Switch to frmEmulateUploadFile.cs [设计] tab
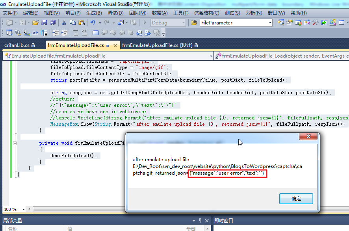The width and height of the screenshot is (349, 231). (160, 45)
